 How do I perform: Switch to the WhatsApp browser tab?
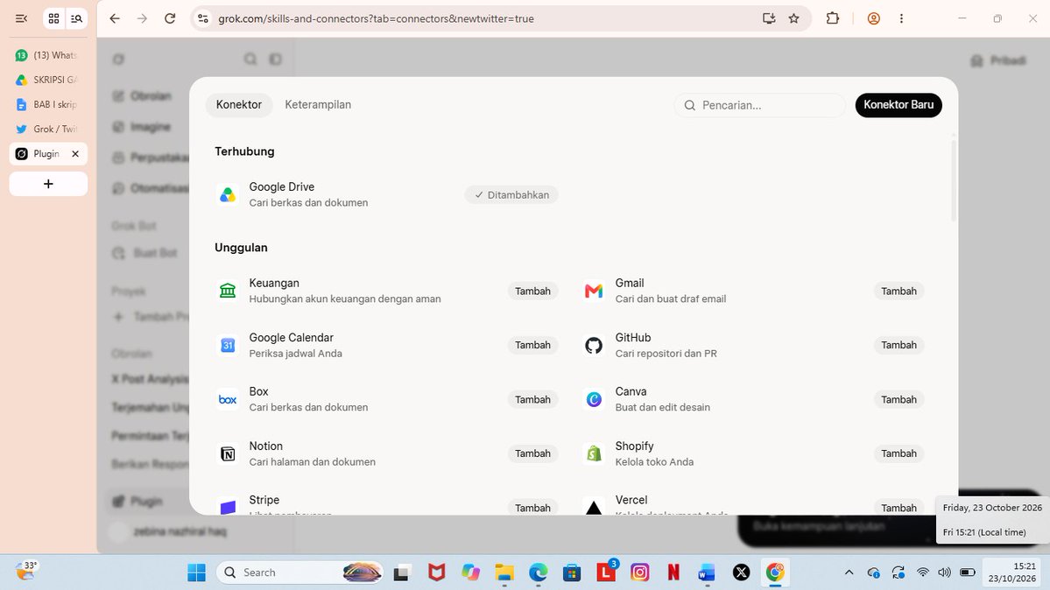48,55
